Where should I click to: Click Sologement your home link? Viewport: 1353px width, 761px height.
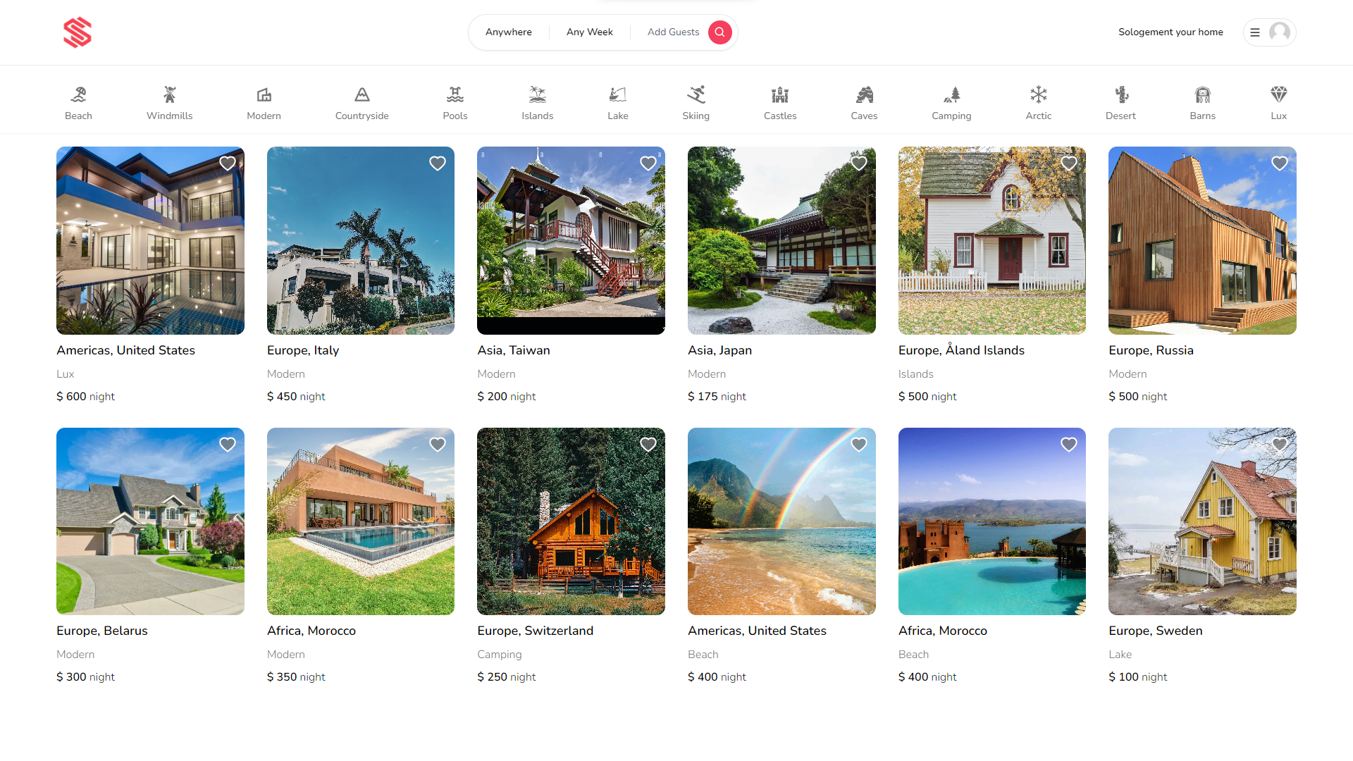(1170, 32)
